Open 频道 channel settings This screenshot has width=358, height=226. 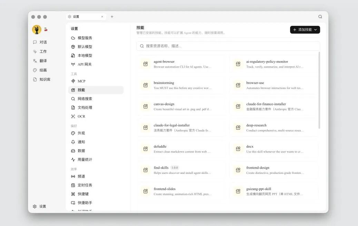(x=96, y=176)
